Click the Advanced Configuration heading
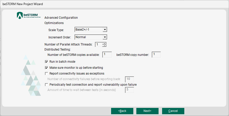 [x=61, y=18]
